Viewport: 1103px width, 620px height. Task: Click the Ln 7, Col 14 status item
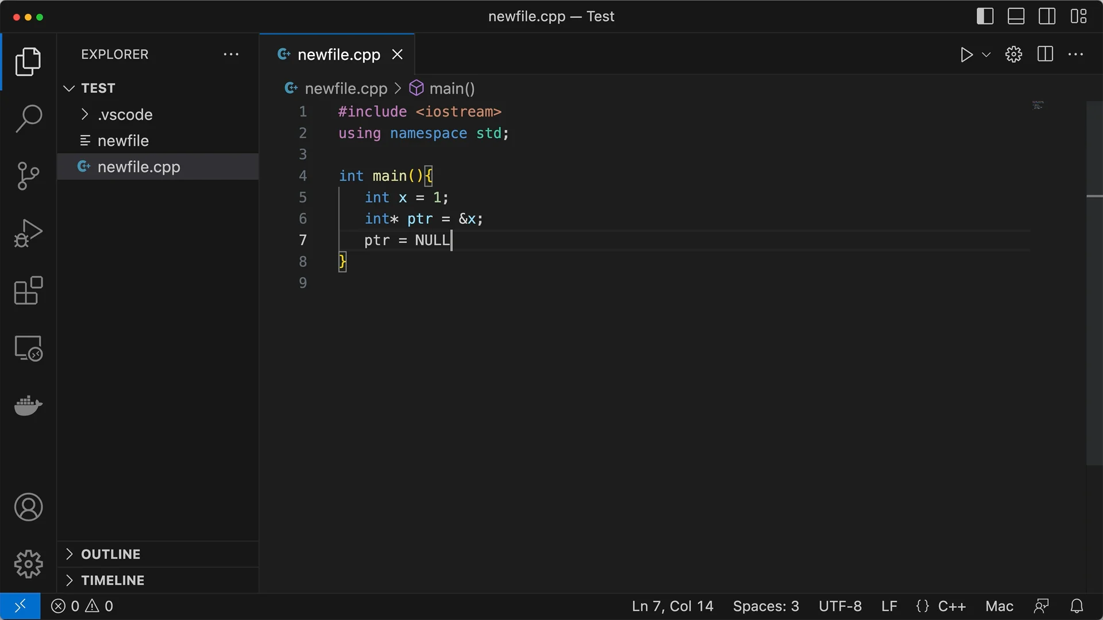(x=672, y=606)
